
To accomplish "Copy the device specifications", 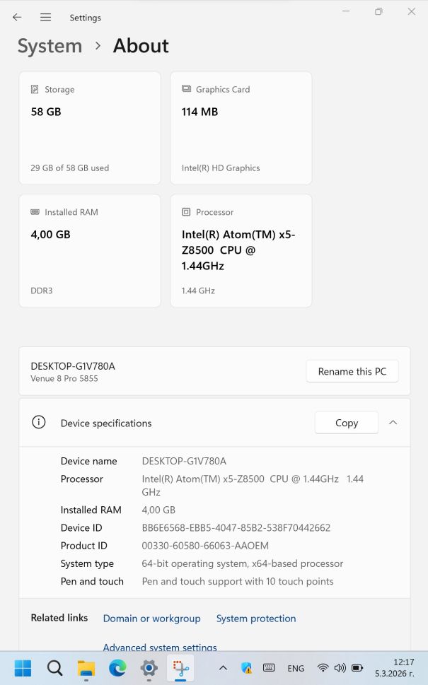I will click(x=347, y=423).
